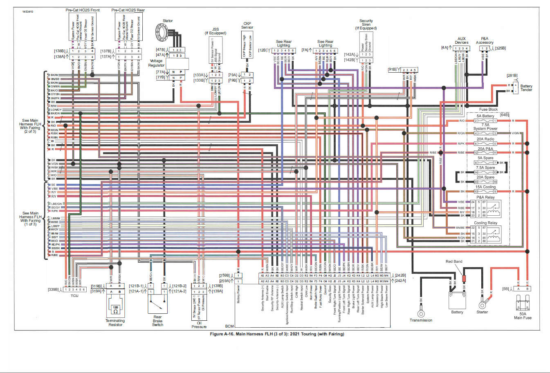Viewport: 550px width, 373px height.
Task: Click the "7.5A Spare" fuse label
Action: (x=485, y=168)
